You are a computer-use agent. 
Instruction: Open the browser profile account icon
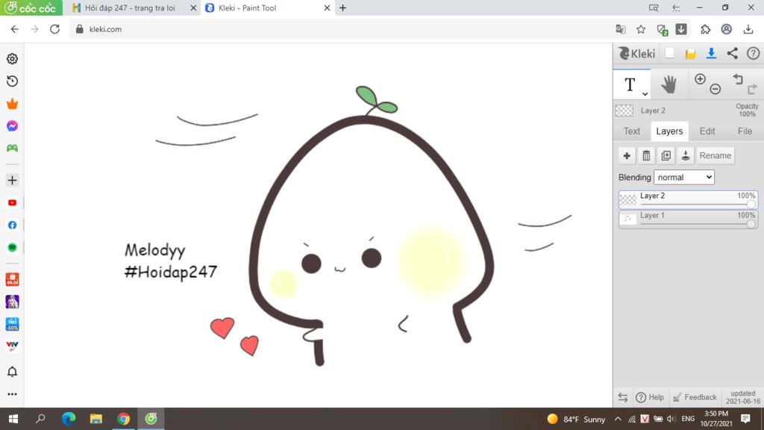pyautogui.click(x=727, y=29)
